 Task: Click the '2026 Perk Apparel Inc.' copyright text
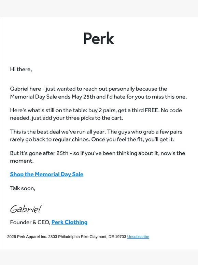click(27, 237)
